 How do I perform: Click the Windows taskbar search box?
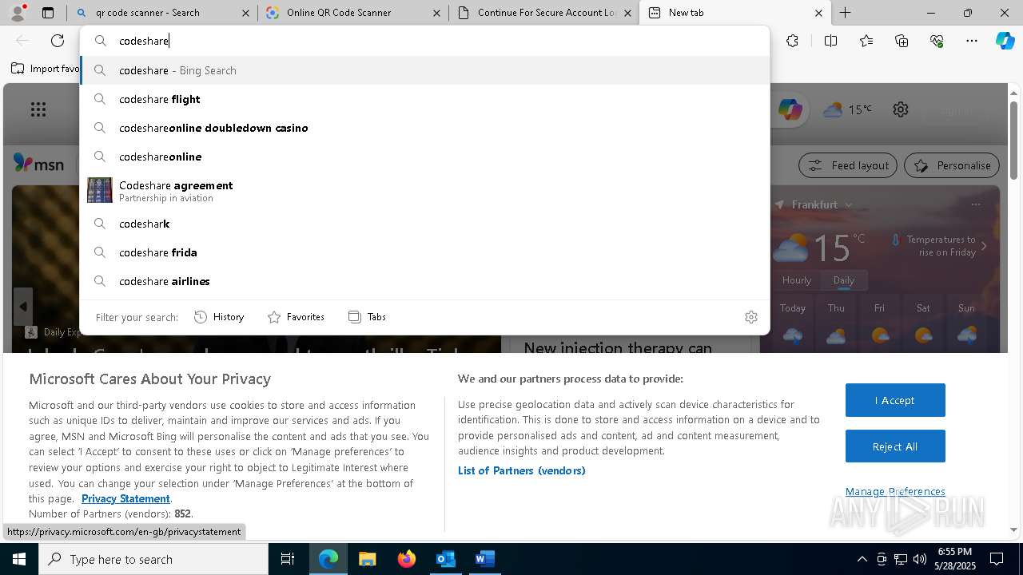pyautogui.click(x=153, y=559)
